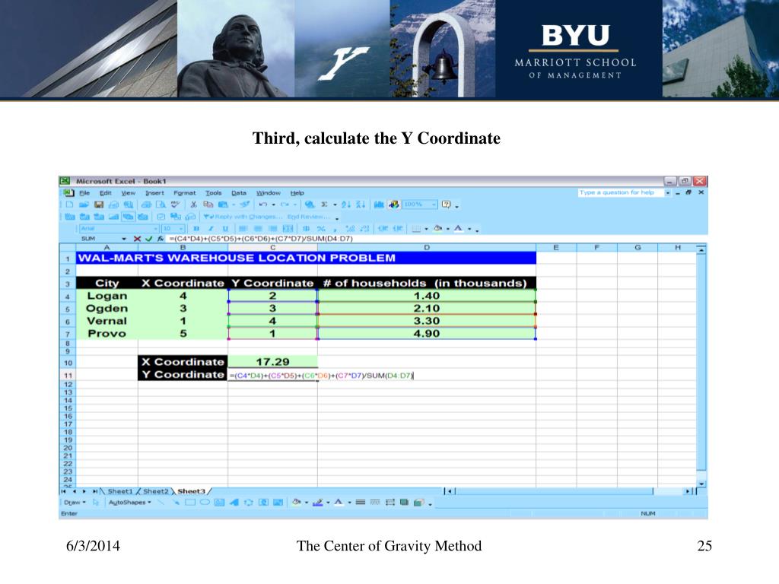Click the Shadow Style icon
Image resolution: width=779 pixels, height=584 pixels.
pos(405,503)
